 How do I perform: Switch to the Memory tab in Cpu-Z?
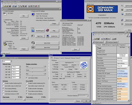(73, 58)
